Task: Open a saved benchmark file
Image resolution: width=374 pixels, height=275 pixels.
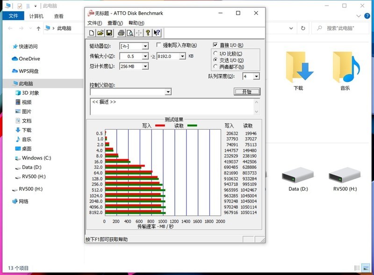Action: [x=100, y=33]
